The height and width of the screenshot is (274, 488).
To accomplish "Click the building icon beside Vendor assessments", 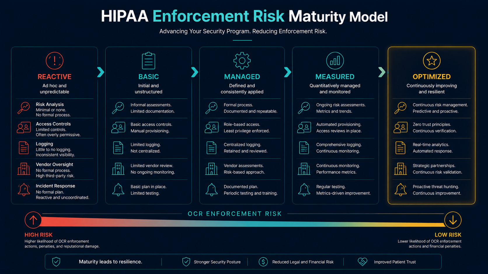I will [x=211, y=169].
